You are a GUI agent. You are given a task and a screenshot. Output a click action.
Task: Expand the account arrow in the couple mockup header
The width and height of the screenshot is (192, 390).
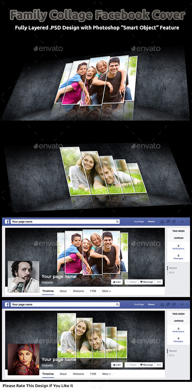[187, 305]
